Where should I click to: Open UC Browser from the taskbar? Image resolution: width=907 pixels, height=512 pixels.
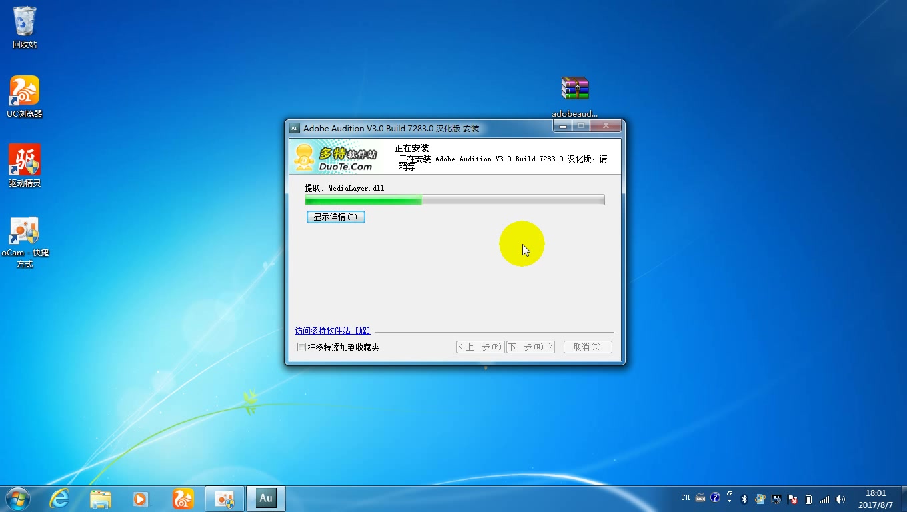[183, 499]
